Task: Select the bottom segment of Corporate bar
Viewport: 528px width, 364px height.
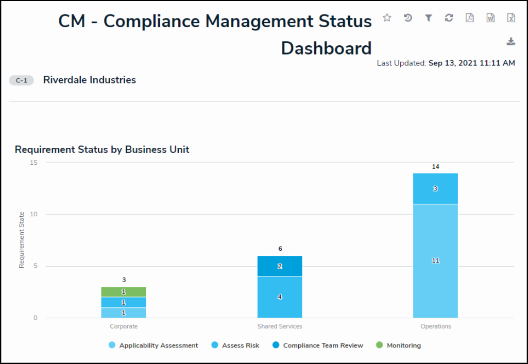Action: 124,313
